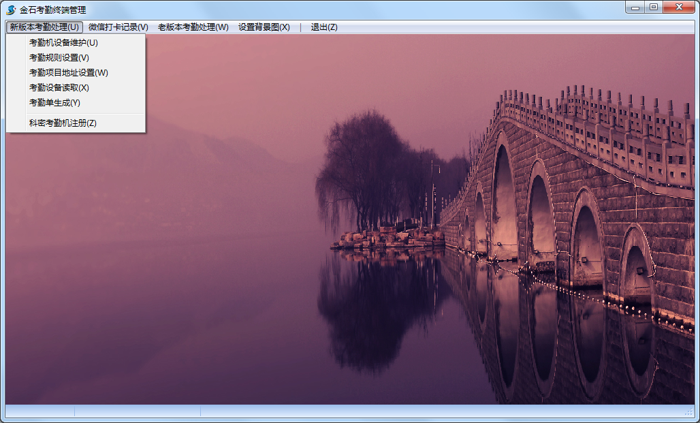The image size is (700, 423).
Task: Select the 考勤设备读取(X) menu item
Action: click(76, 88)
